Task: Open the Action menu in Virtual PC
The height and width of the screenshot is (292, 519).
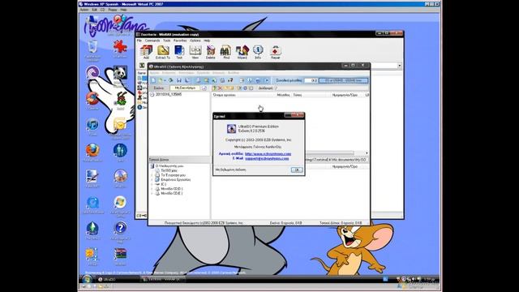Action: coord(84,10)
